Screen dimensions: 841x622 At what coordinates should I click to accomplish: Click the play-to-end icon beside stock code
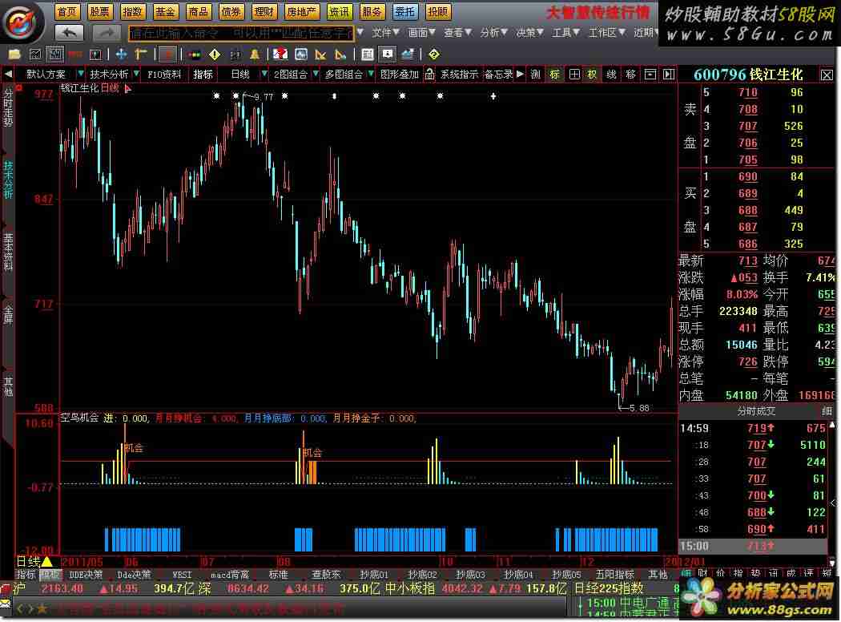point(668,75)
